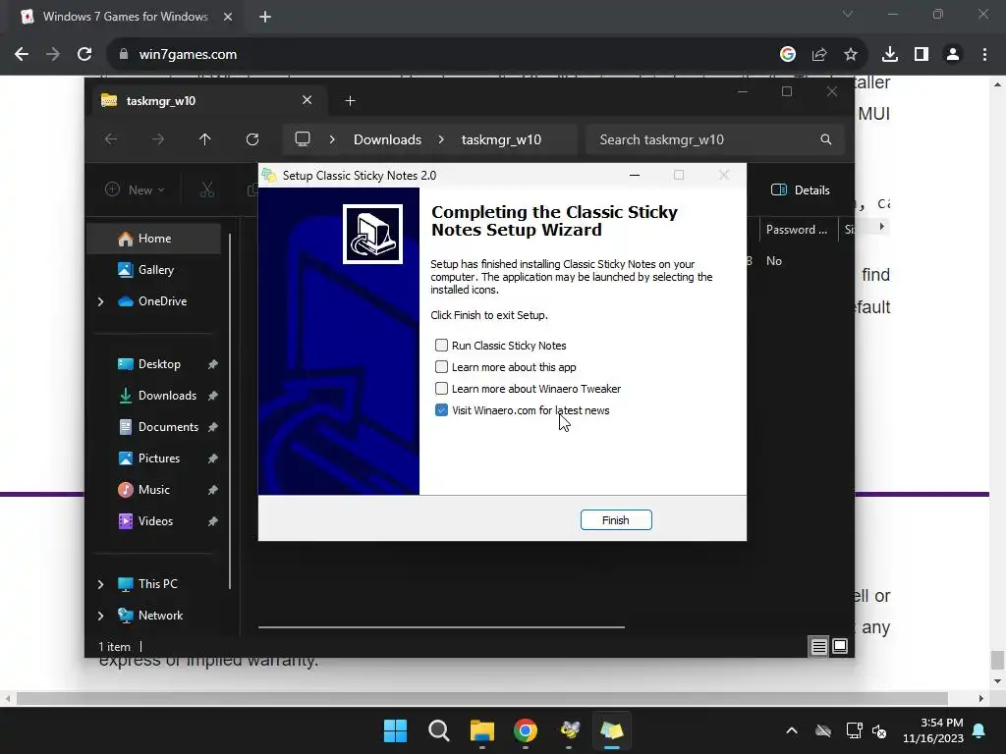1006x754 pixels.
Task: Check Learn more about Winaero Tweaker
Action: [x=441, y=389]
